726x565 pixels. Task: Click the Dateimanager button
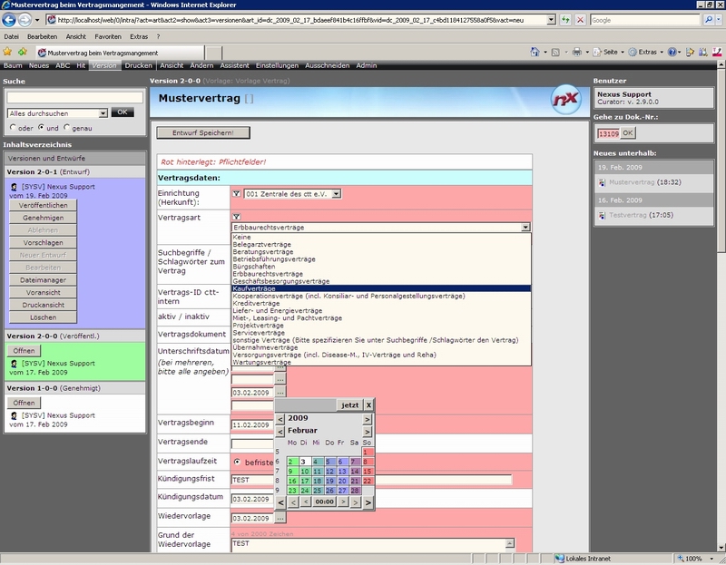(43, 280)
